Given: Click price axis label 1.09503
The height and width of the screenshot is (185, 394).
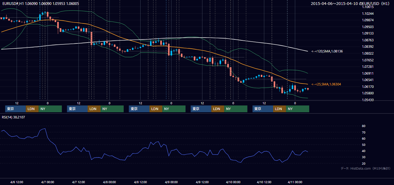Looking at the screenshot, I should coord(368,27).
